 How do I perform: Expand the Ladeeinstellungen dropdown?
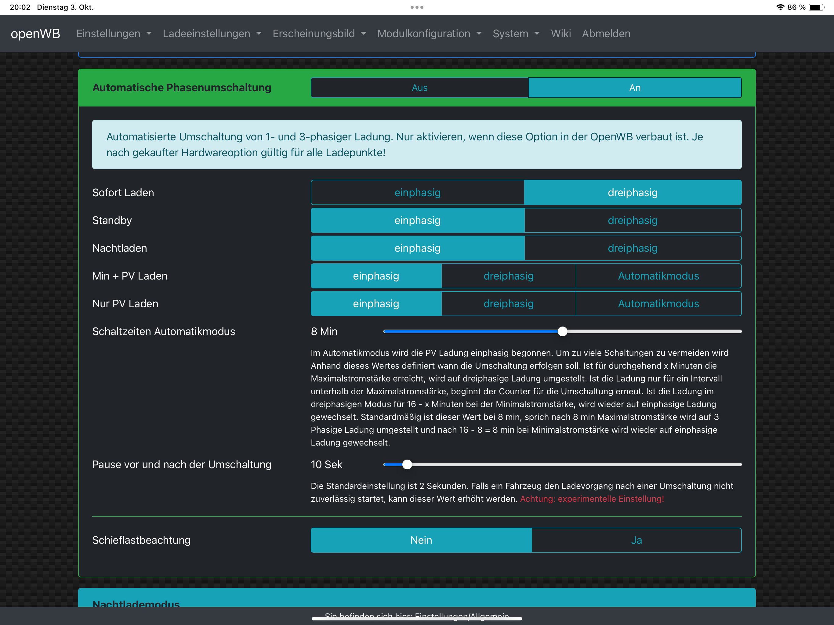212,34
